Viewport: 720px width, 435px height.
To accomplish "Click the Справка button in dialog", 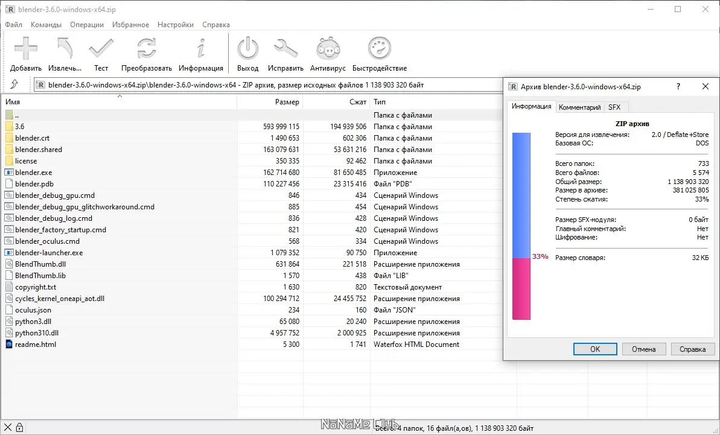I will 692,349.
